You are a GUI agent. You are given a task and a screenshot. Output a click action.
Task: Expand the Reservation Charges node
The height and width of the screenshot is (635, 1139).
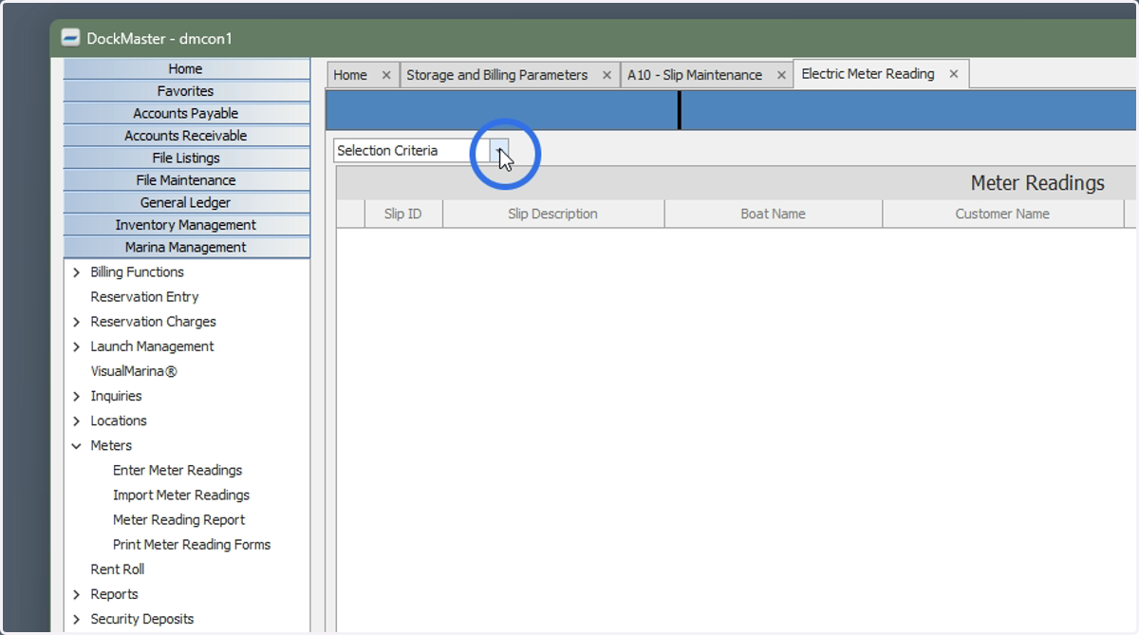(77, 322)
